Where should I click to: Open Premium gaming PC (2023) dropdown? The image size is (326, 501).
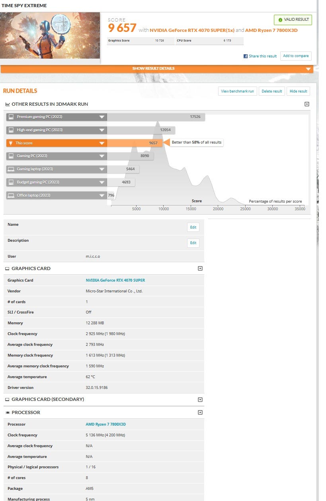102,117
